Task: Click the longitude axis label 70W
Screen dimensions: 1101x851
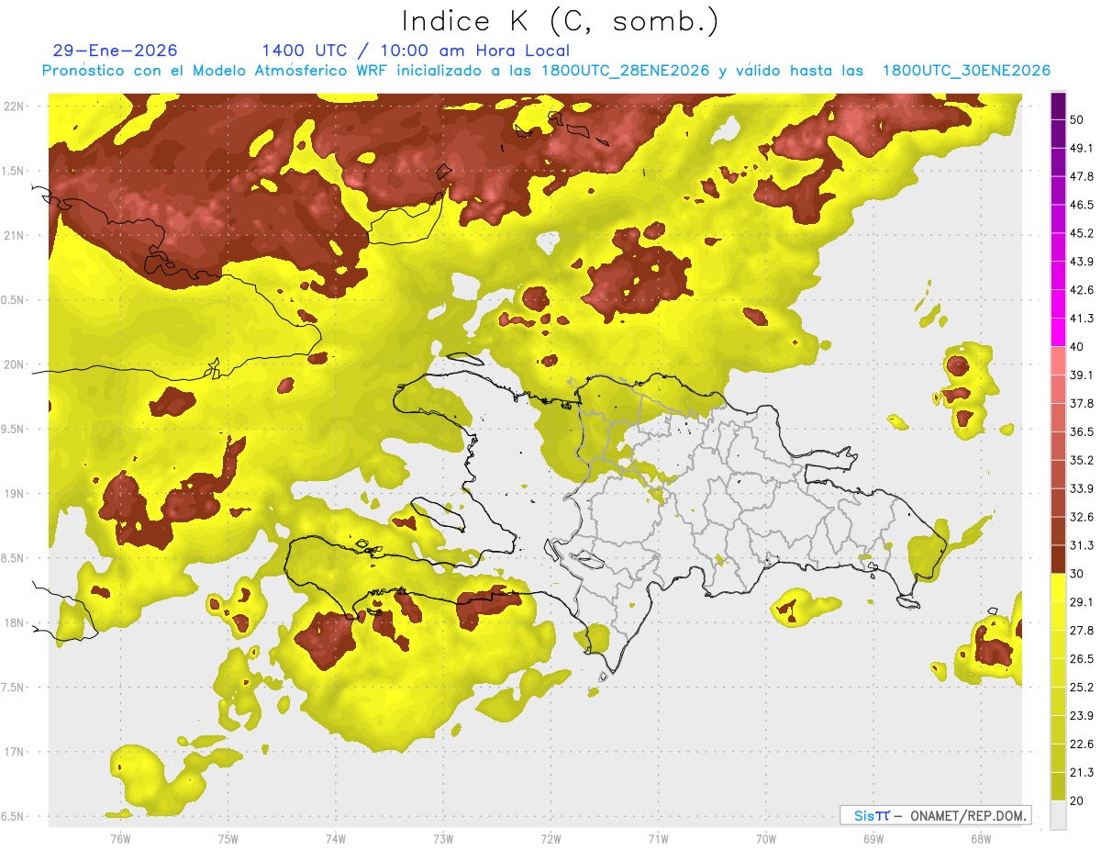Action: coord(765,839)
